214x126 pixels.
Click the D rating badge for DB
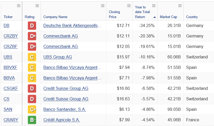(x=32, y=26)
